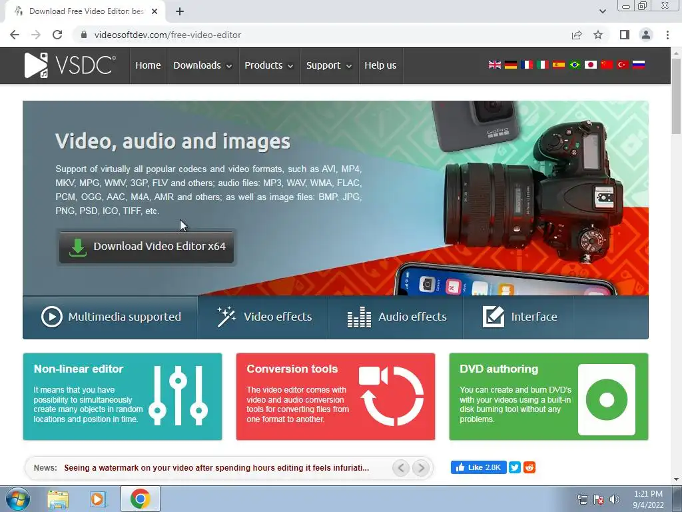Viewport: 682px width, 512px height.
Task: Go to the Home page
Action: point(148,65)
